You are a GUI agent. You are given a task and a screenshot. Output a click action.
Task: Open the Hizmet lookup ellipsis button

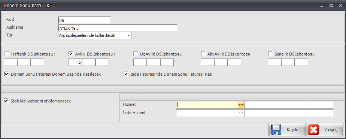pos(241,105)
